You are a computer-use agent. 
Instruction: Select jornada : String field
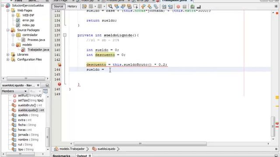(x=28, y=135)
